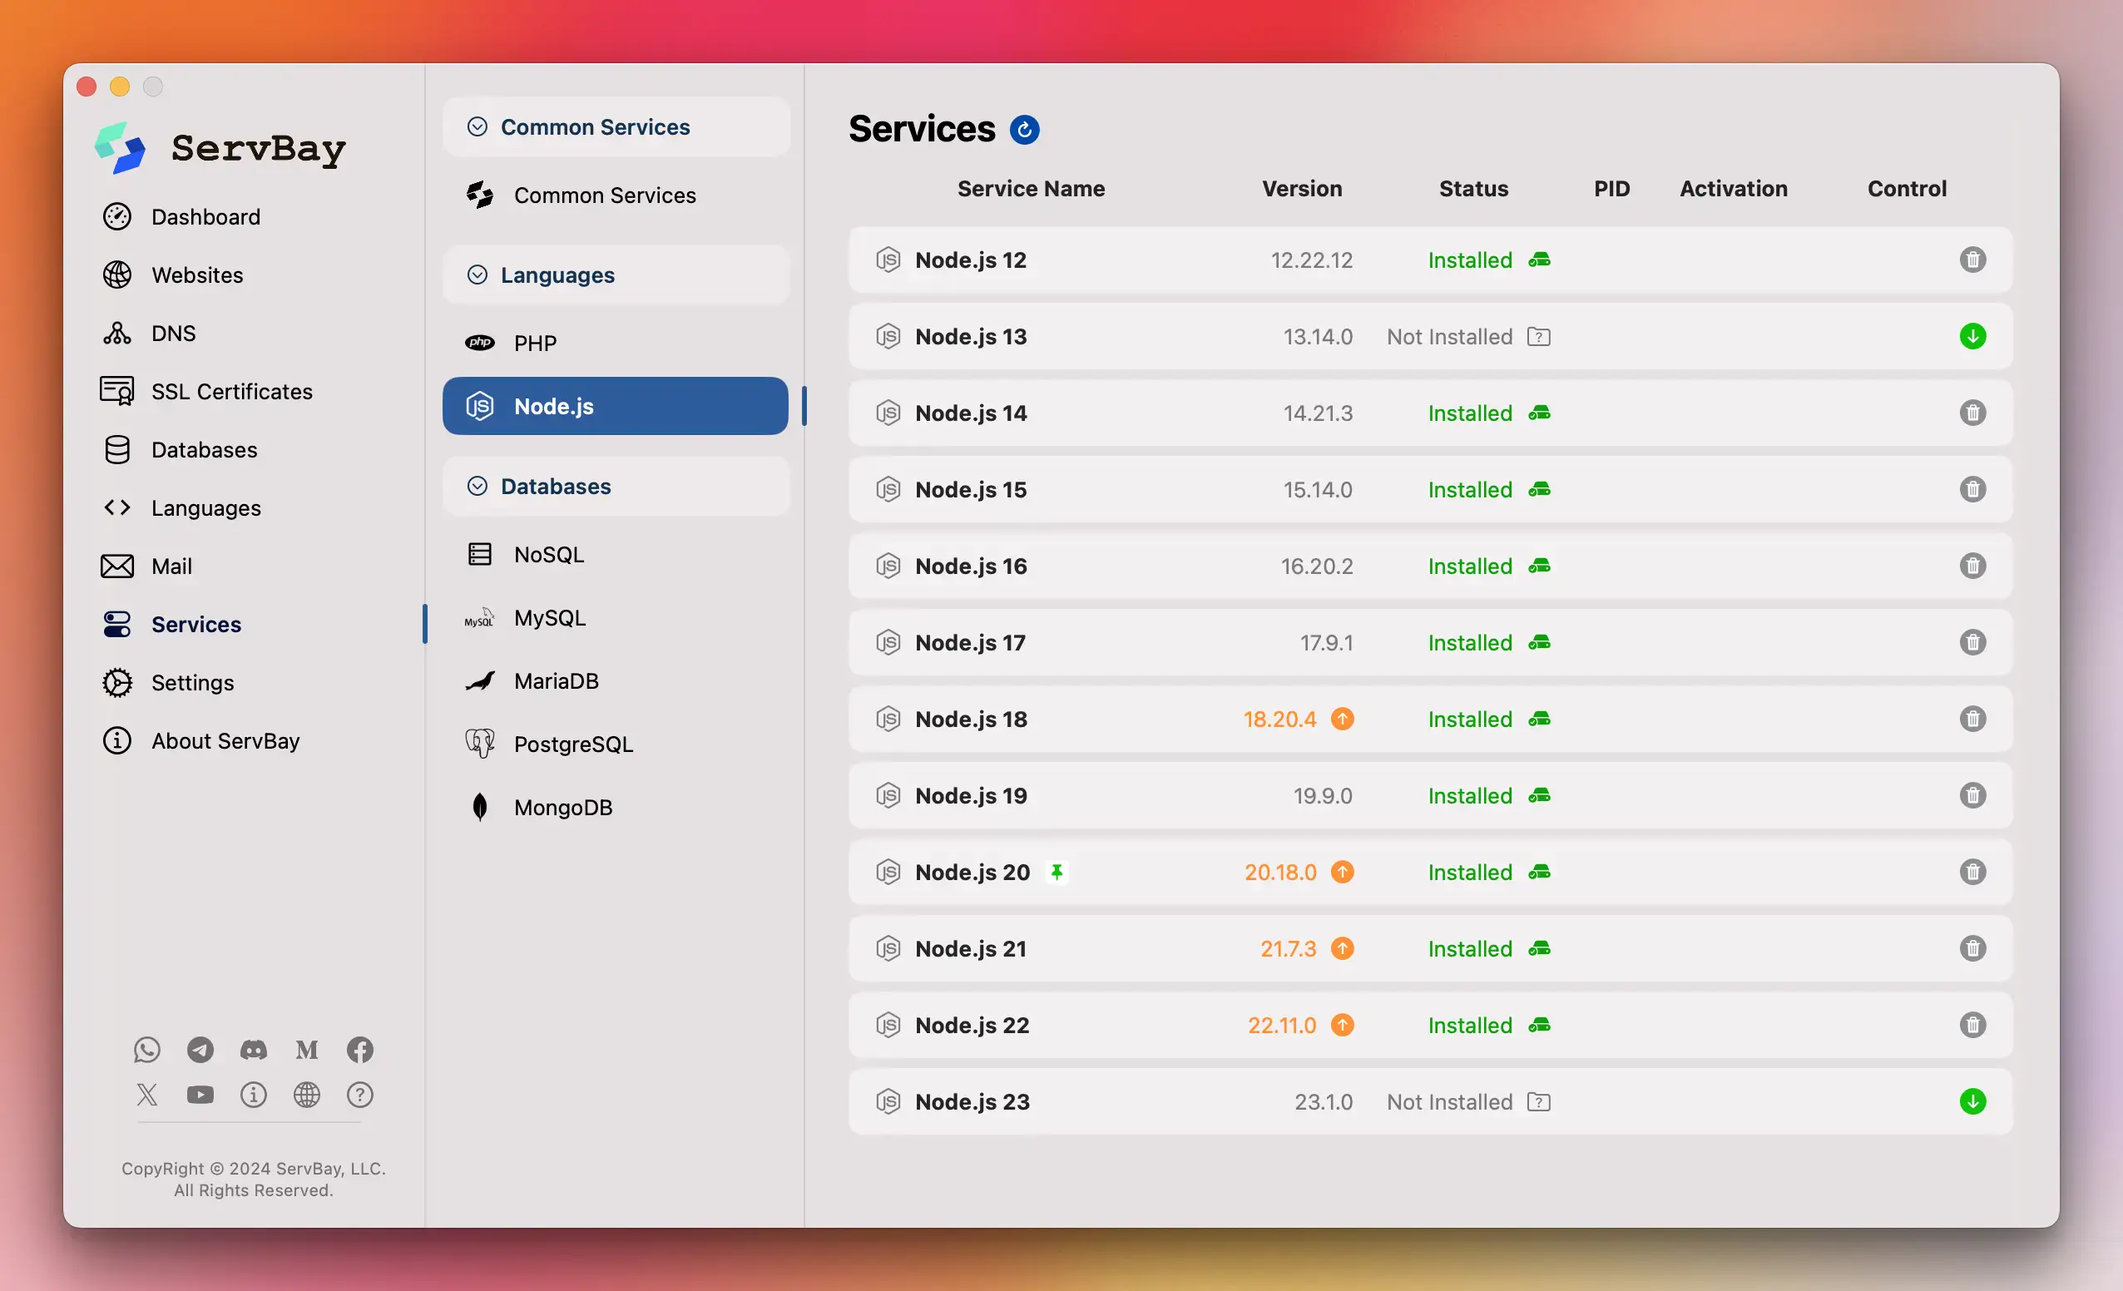Click trash icon in Node.js 17 row
Screen dimensions: 2123x1291
point(1972,643)
